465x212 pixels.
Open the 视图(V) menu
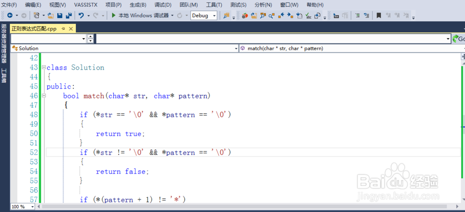(x=58, y=5)
